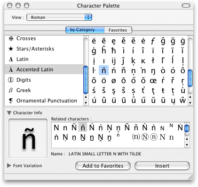
Task: Click the pilcrow icon beside Ornamental Punctuation
Action: point(11,101)
